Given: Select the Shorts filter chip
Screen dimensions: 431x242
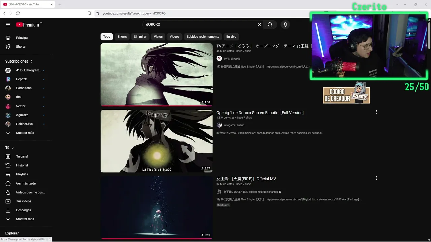Looking at the screenshot, I should pyautogui.click(x=122, y=37).
